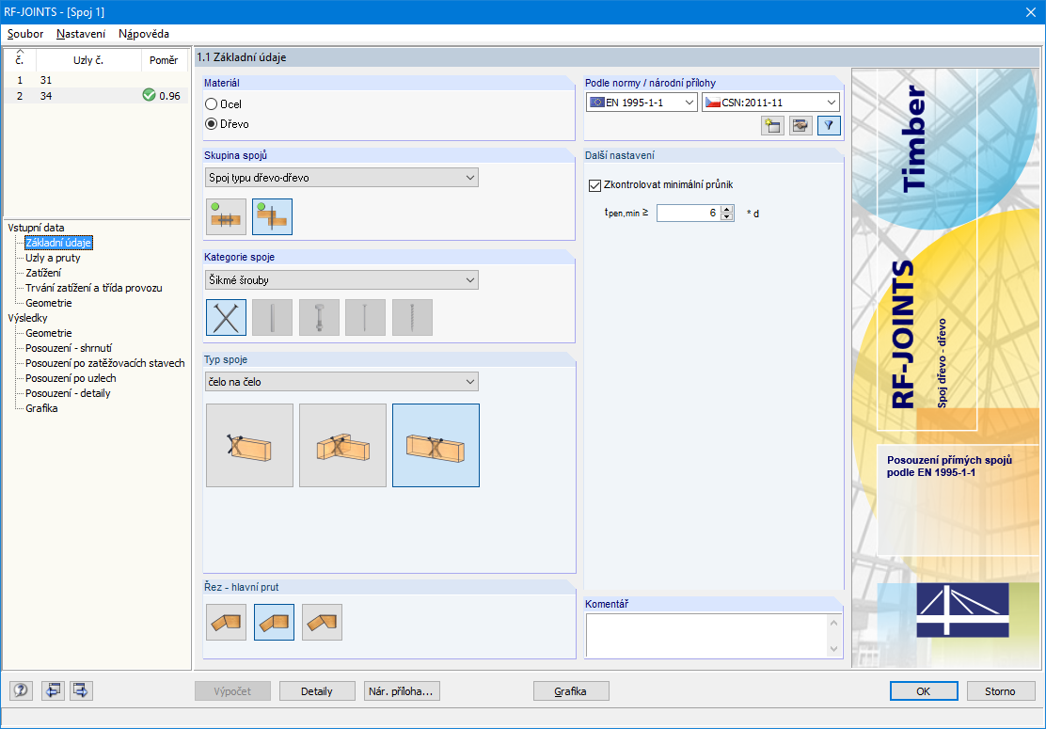Select Základní údaje in the tree
This screenshot has width=1046, height=729.
pyautogui.click(x=58, y=243)
